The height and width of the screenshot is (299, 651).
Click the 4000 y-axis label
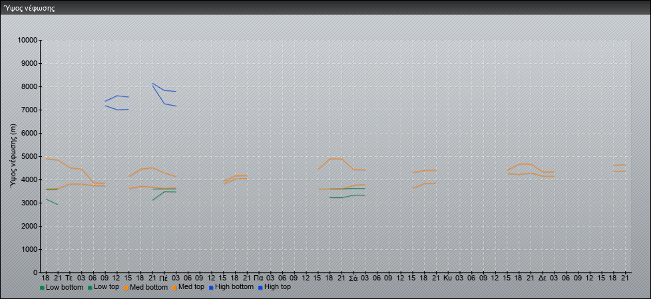29,179
